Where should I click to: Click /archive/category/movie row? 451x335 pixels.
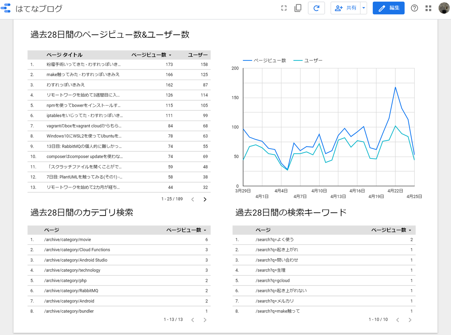(x=119, y=240)
